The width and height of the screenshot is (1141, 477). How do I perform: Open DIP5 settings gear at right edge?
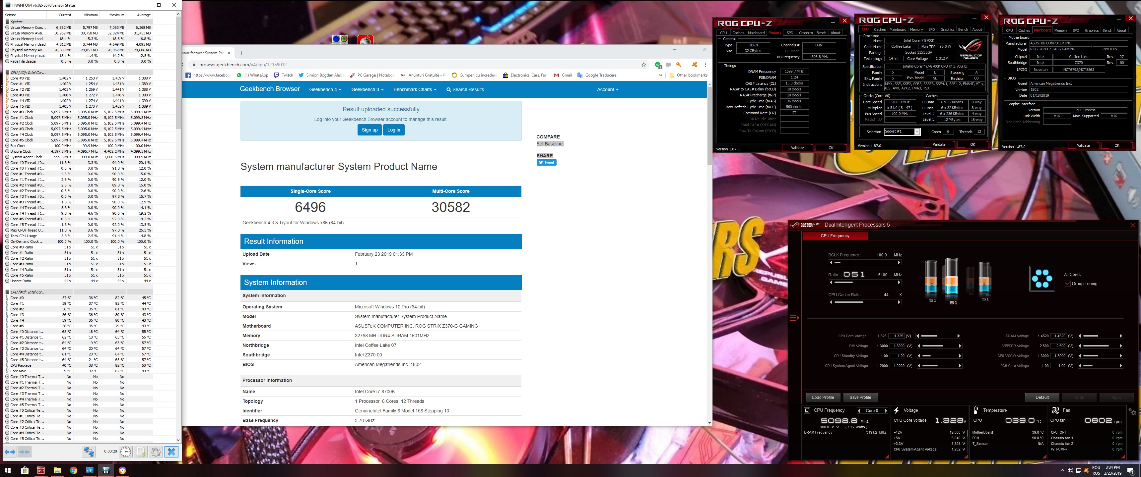point(1132,411)
